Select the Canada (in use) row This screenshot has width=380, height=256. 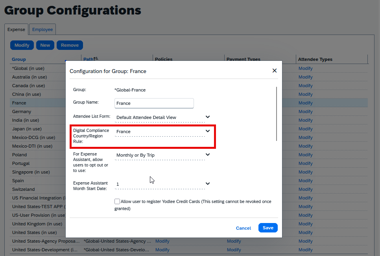click(29, 86)
